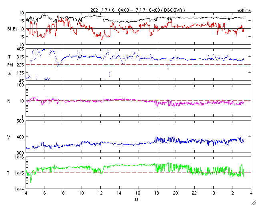Click the '405' tick label on Phi panel
The width and height of the screenshot is (256, 205).
click(x=20, y=49)
